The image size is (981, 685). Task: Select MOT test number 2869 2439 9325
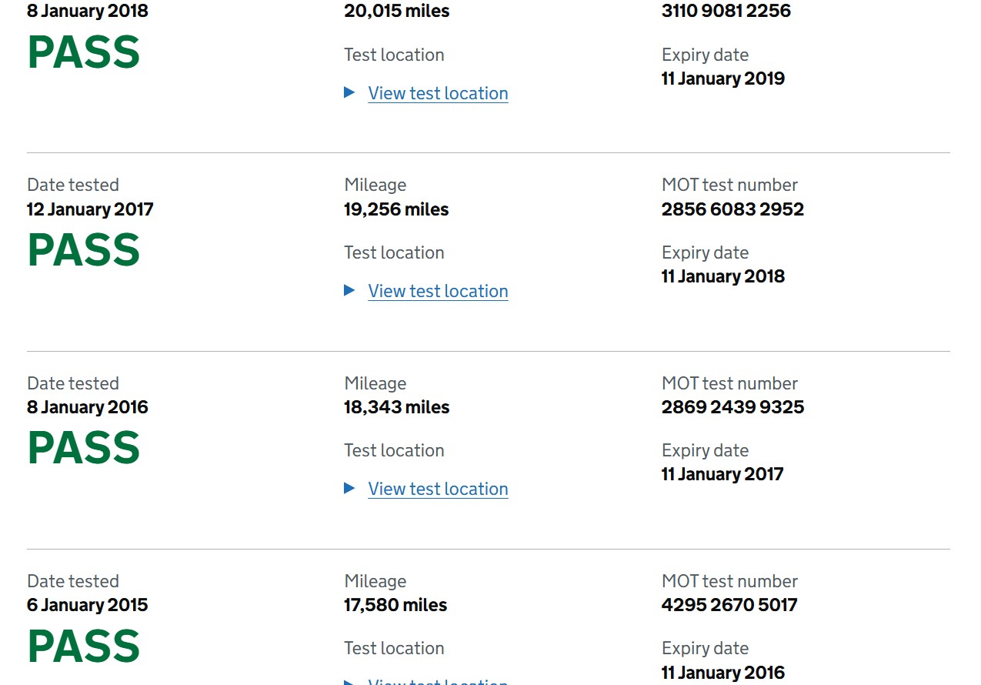click(732, 407)
